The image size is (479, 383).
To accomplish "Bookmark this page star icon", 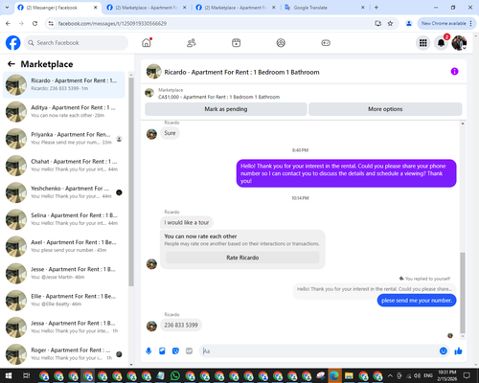I will [x=390, y=23].
